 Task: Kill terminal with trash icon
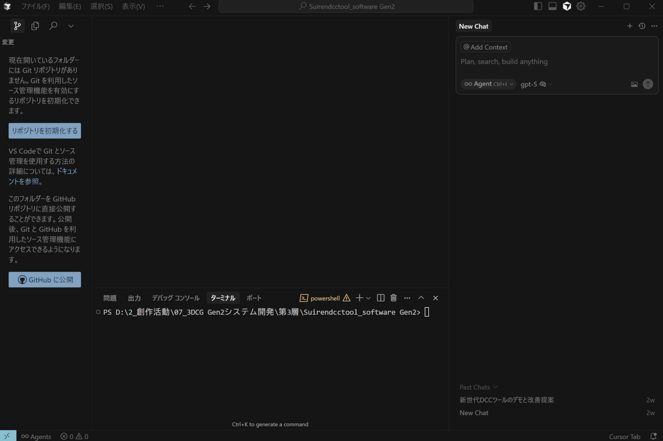[393, 298]
